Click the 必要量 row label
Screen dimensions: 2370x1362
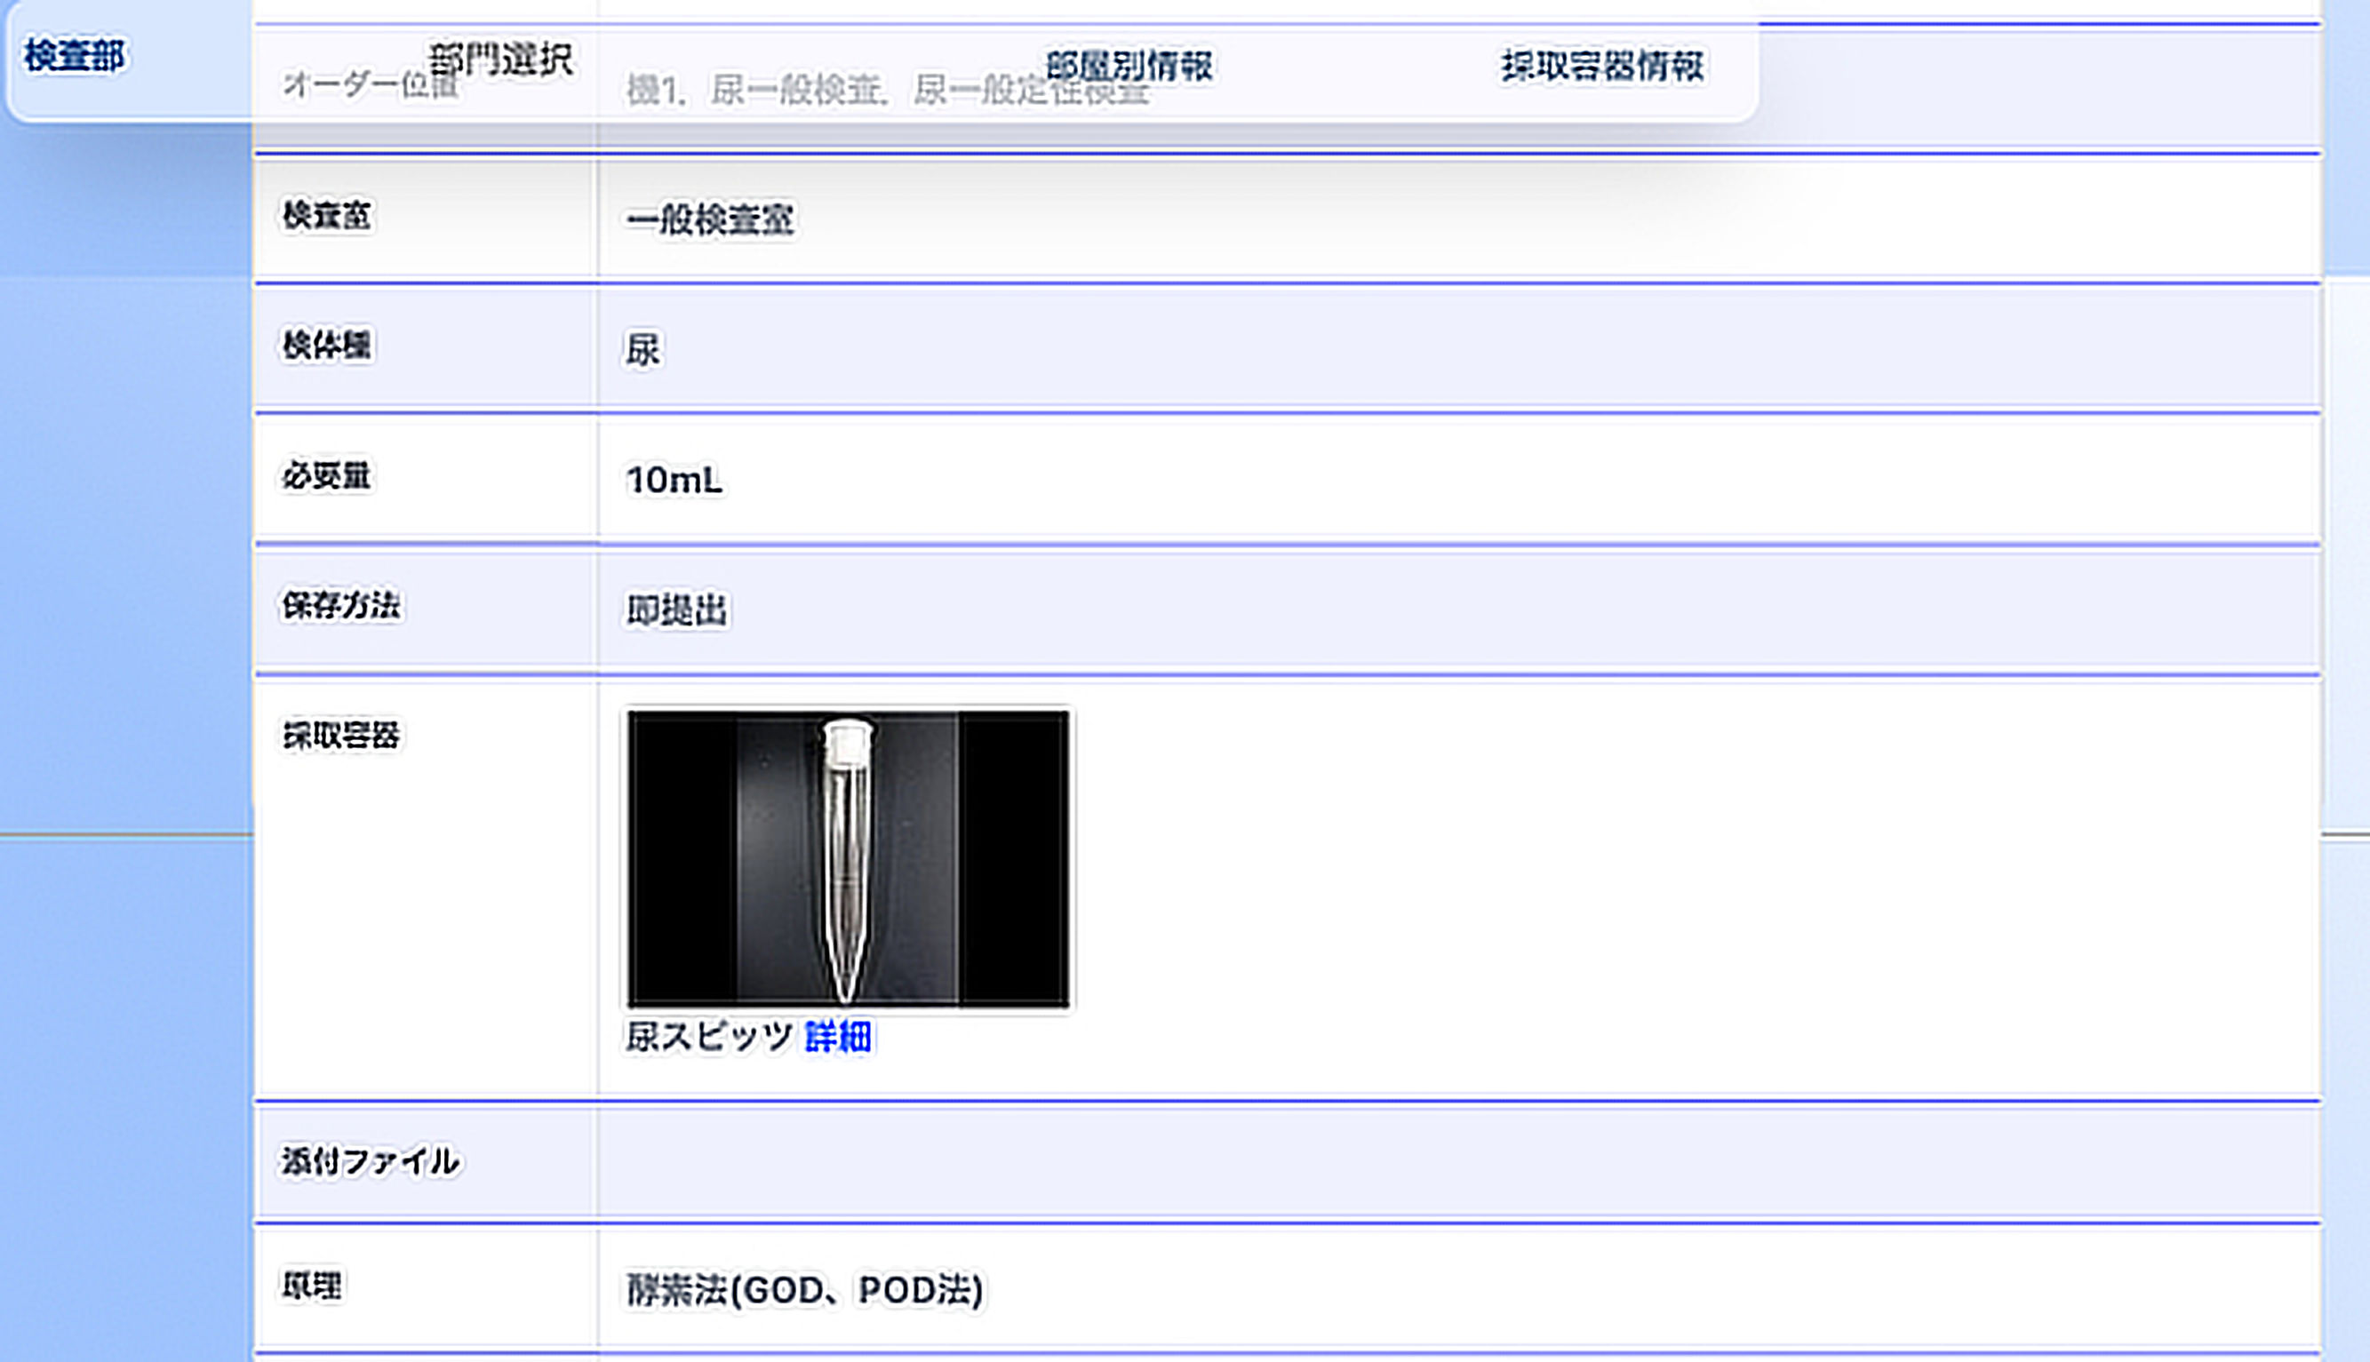coord(326,476)
